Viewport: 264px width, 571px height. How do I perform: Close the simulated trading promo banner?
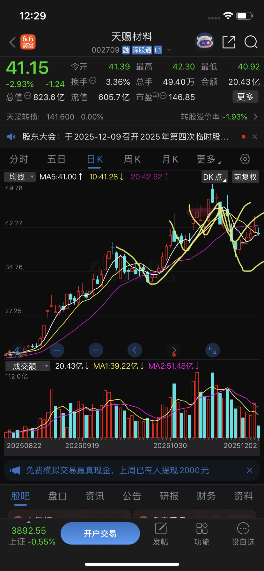coord(250,470)
